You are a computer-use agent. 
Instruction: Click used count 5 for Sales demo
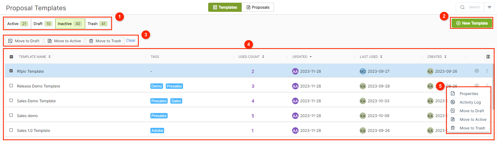(x=253, y=116)
